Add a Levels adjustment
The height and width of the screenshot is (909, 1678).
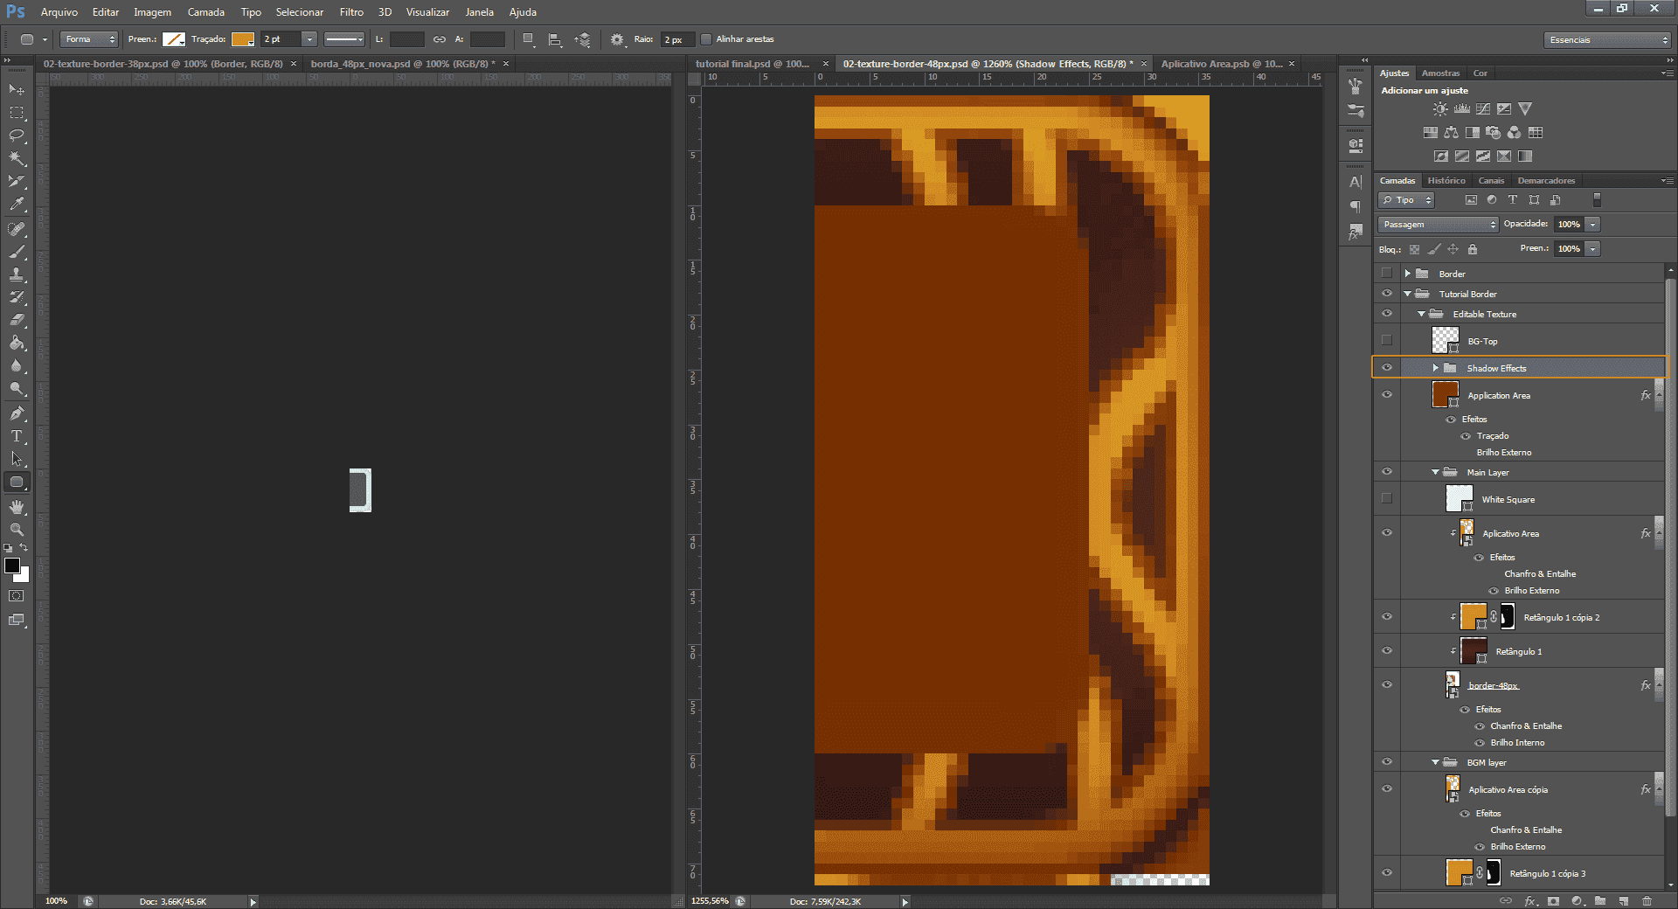pos(1461,109)
